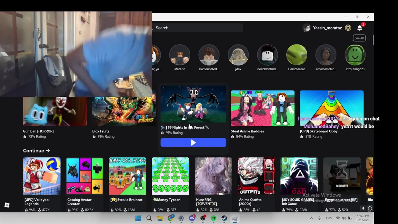398x224 pixels.
Task: Open friend nonchlantmal avatar
Action: click(267, 55)
